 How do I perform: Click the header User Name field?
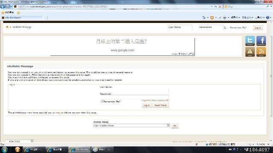point(179,27)
